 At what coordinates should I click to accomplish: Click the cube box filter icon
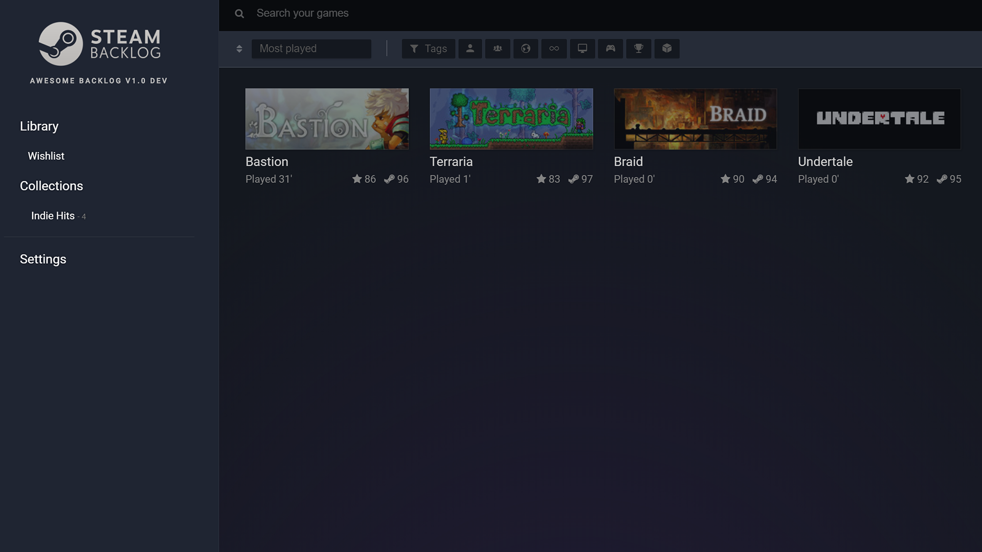coord(666,49)
